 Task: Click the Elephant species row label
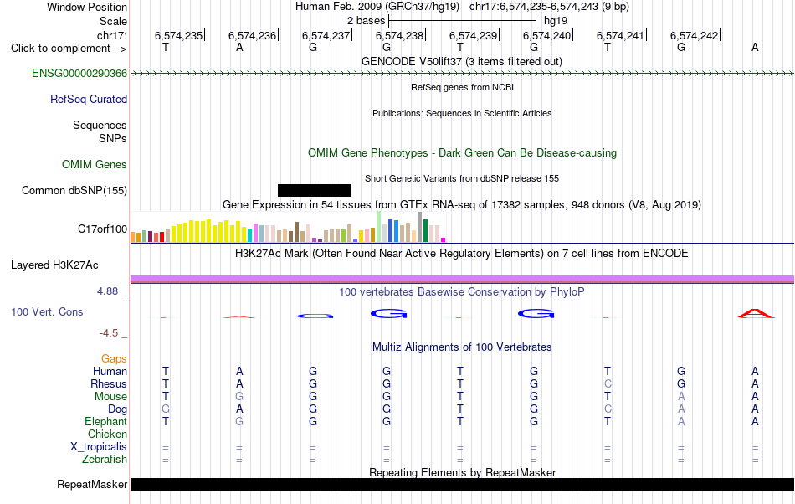tap(105, 422)
